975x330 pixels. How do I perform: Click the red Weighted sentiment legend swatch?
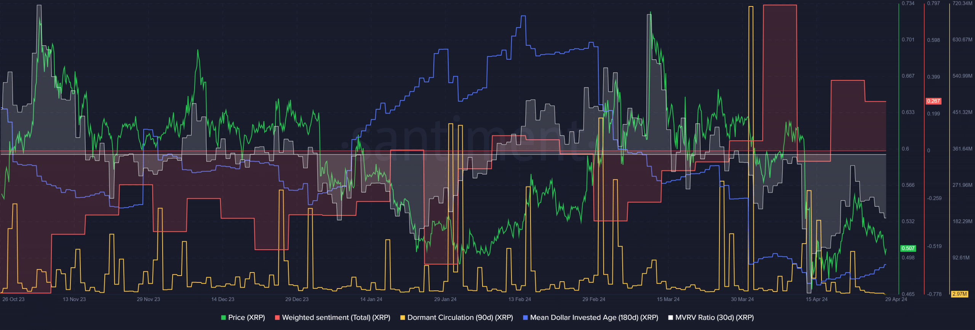tap(277, 317)
